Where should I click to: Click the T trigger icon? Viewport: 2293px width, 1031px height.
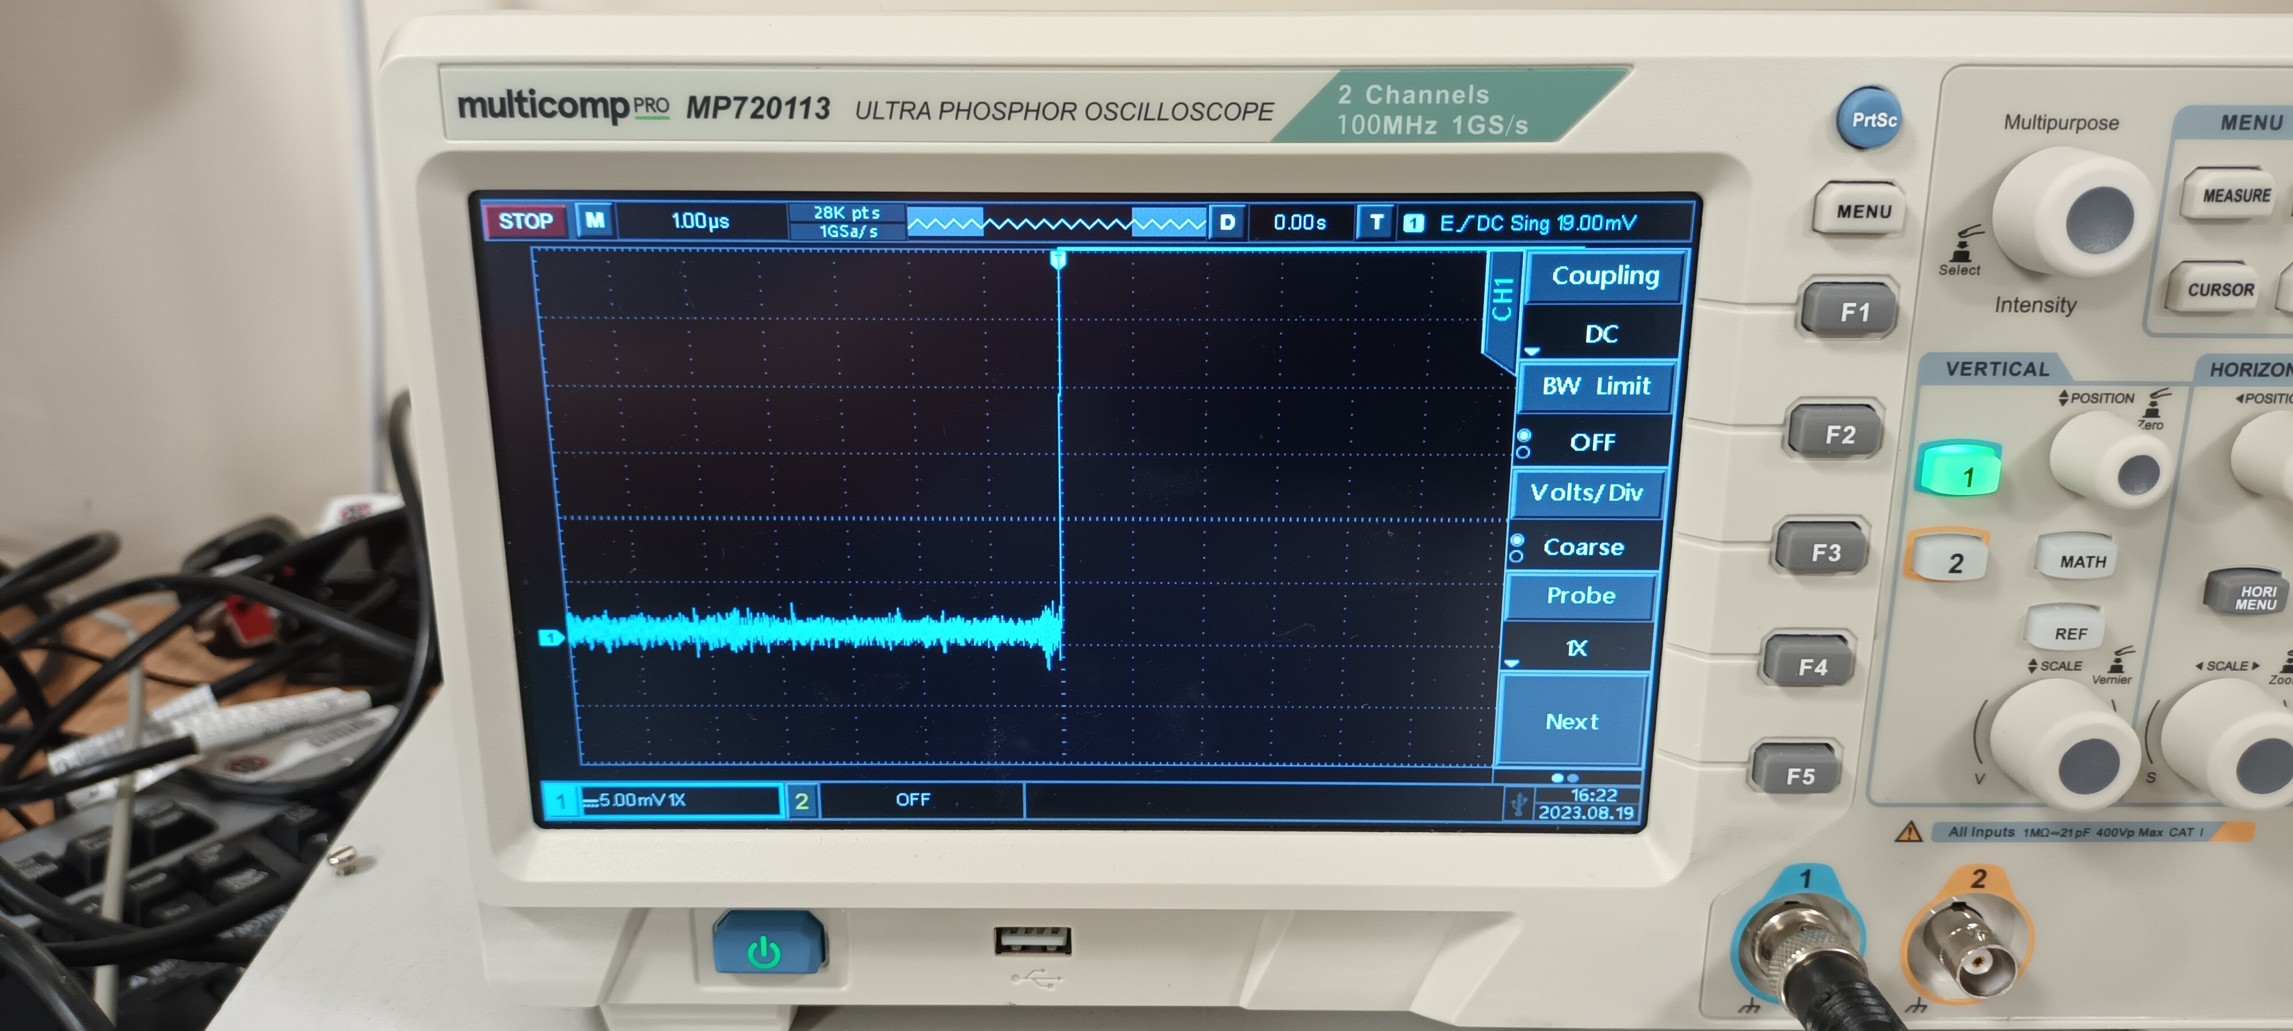(1376, 222)
